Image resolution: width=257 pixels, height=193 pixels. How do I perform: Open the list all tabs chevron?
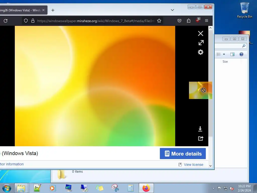click(172, 10)
